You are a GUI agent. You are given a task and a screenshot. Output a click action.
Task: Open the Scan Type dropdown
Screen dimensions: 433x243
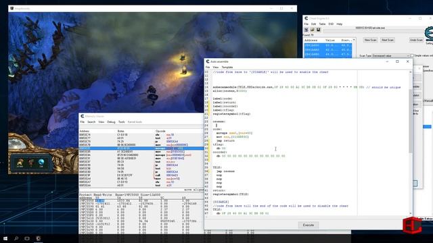390,55
